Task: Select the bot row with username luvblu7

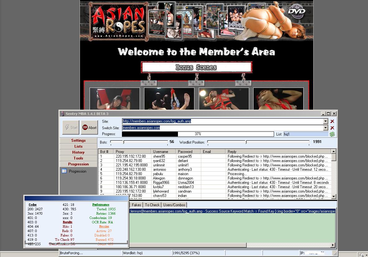Action: pyautogui.click(x=215, y=187)
